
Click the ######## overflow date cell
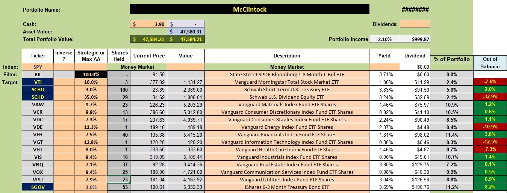415,9
